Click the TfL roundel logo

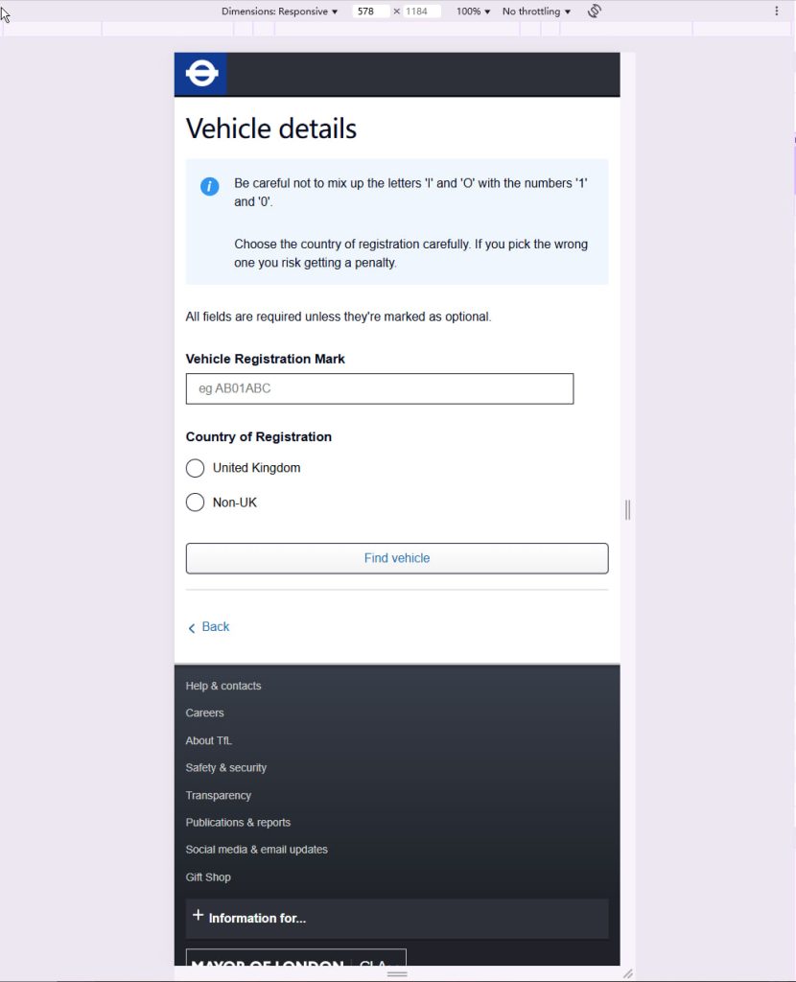[x=201, y=74]
